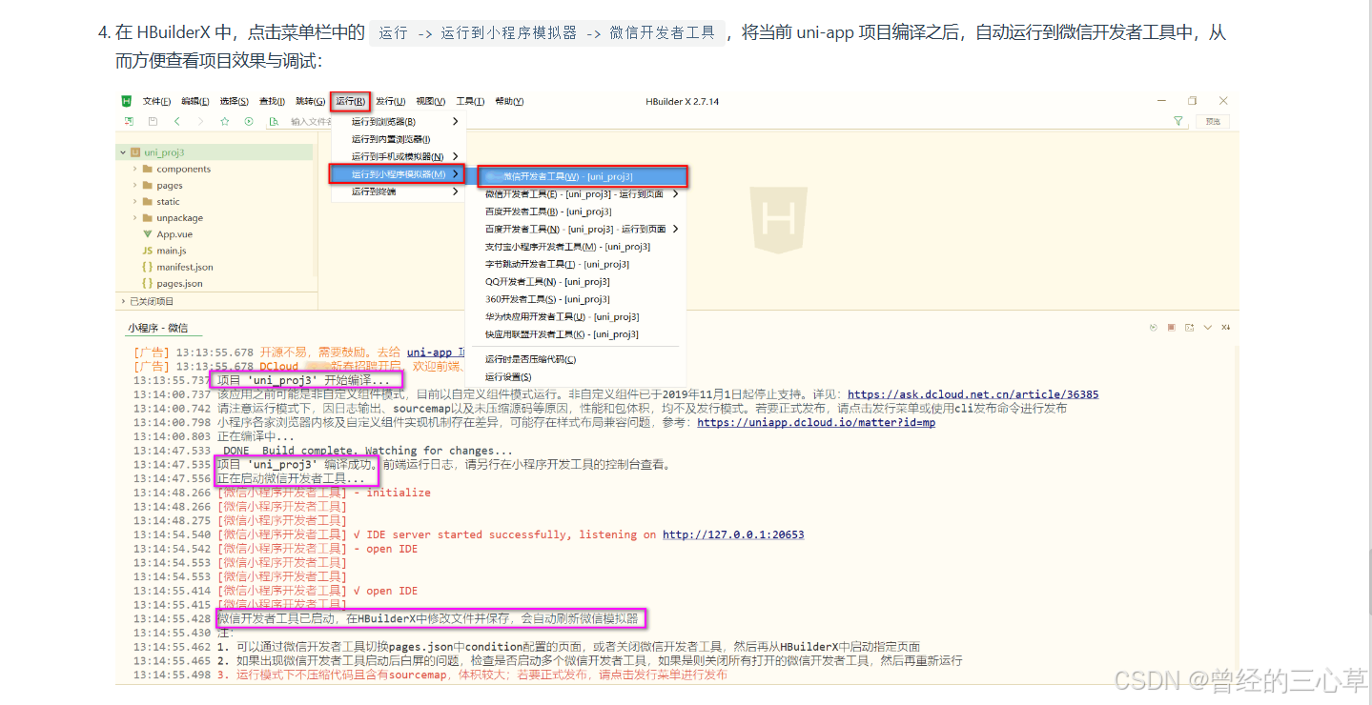This screenshot has height=705, width=1372.
Task: Click the JS icon beside main.js
Action: click(x=148, y=251)
